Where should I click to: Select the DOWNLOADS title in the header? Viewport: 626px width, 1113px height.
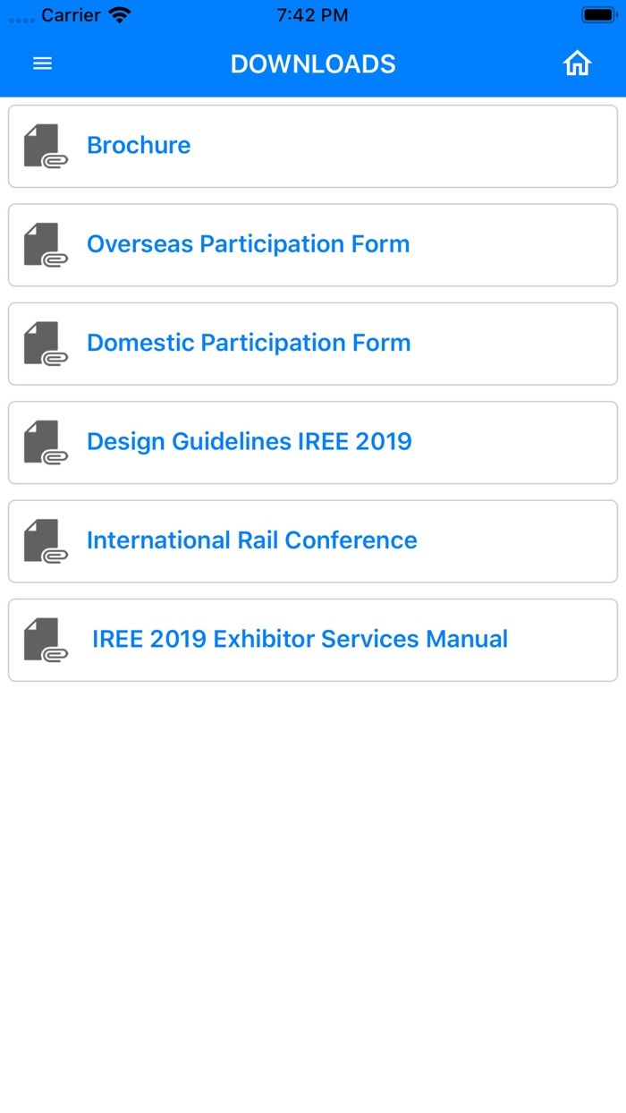[313, 64]
